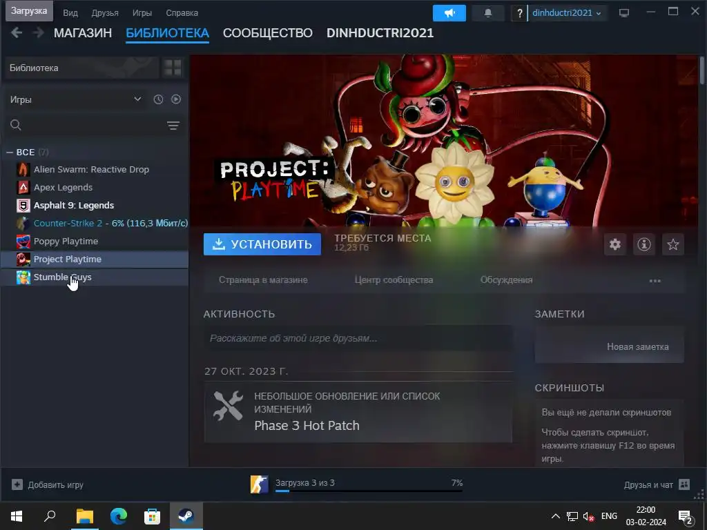Image resolution: width=707 pixels, height=530 pixels.
Task: Click the wrench update news icon
Action: click(228, 406)
